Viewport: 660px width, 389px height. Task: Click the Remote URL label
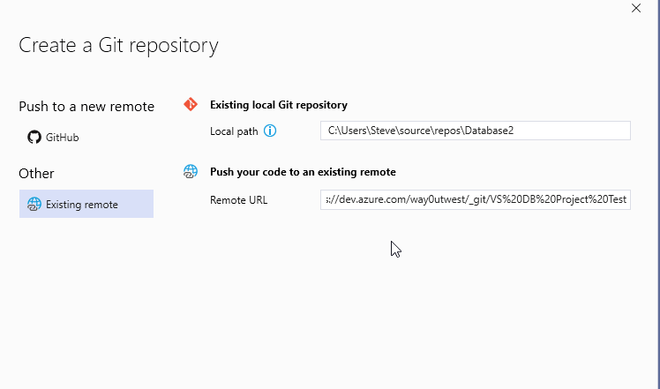click(x=238, y=199)
